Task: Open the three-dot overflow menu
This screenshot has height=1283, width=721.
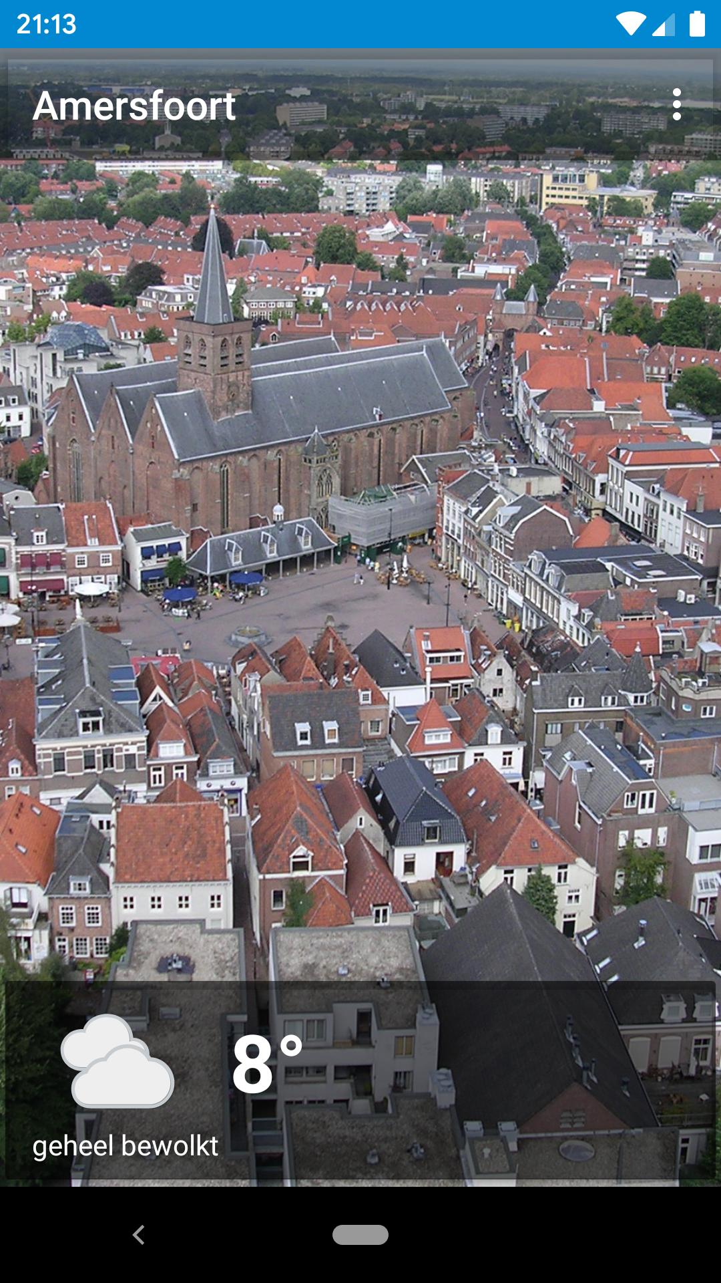Action: pyautogui.click(x=676, y=105)
